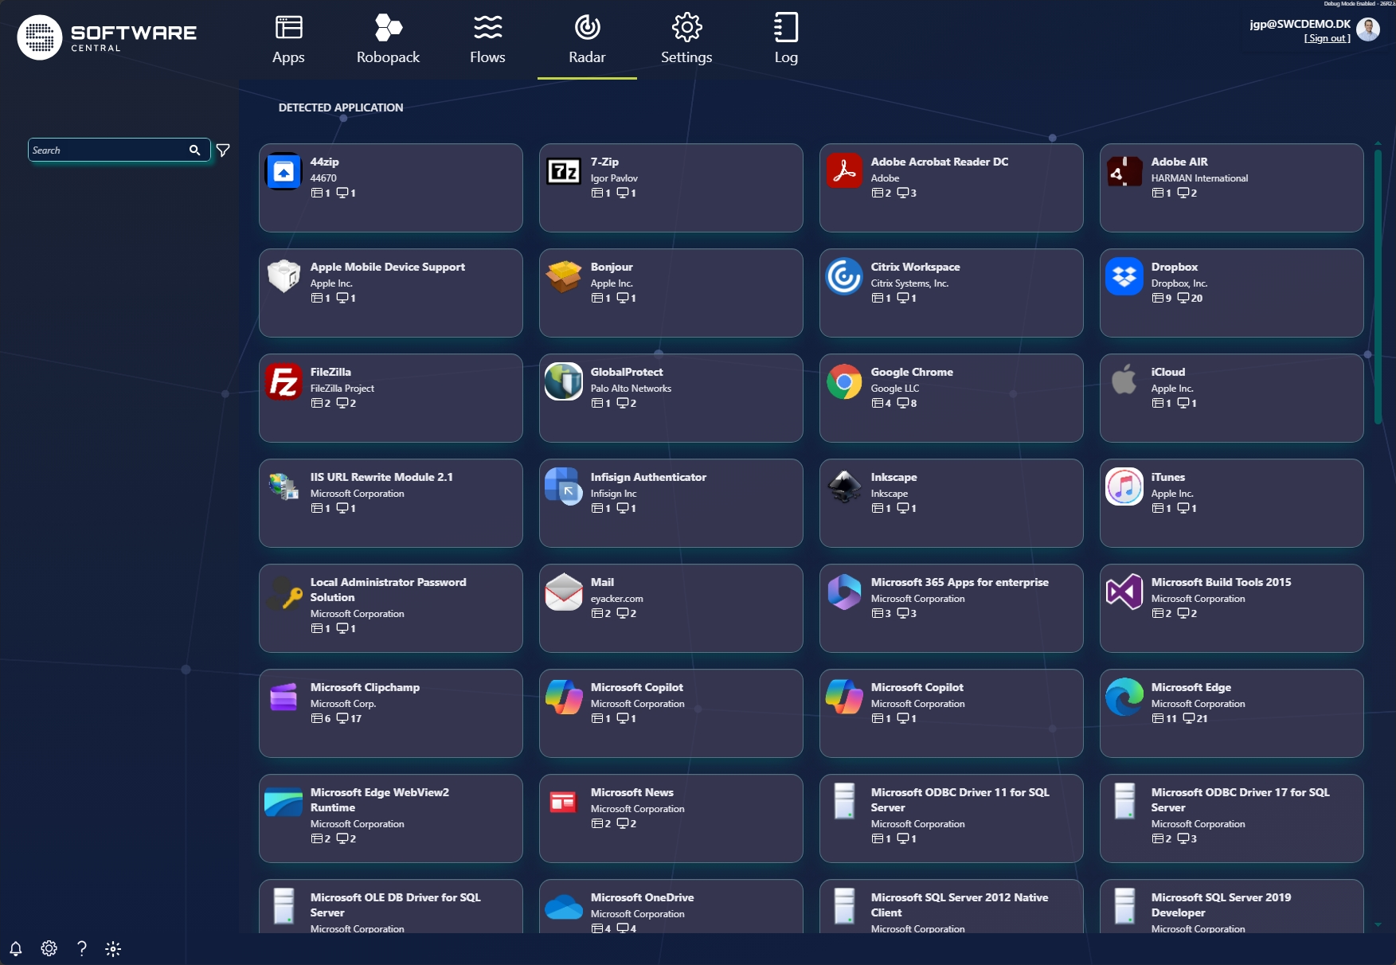Click the Microsoft Edge WebView2 Runtime icon

coord(284,802)
